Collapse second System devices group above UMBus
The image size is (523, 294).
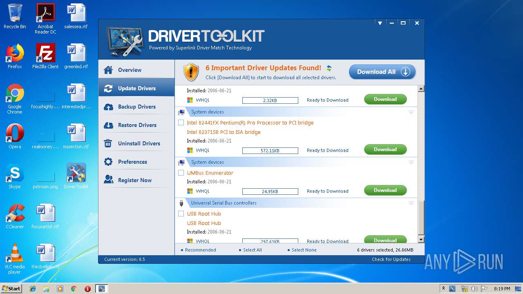point(411,162)
